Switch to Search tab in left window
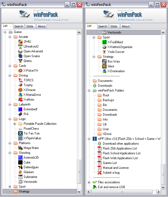 pyautogui.click(x=19, y=26)
